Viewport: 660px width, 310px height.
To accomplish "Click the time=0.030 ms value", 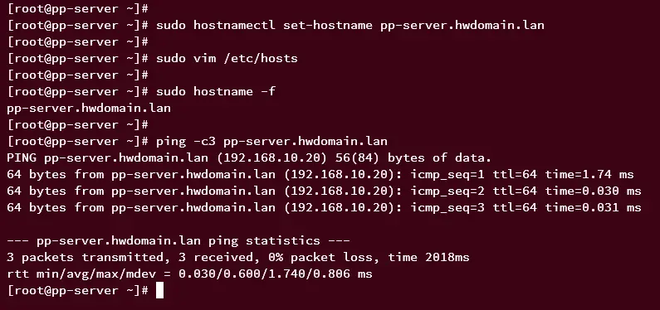I will pyautogui.click(x=594, y=191).
